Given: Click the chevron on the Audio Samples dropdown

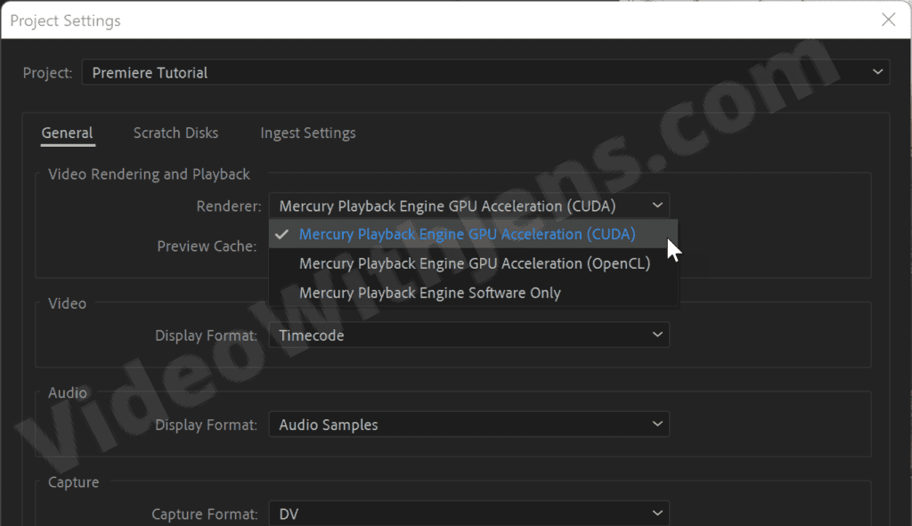Looking at the screenshot, I should coord(657,425).
